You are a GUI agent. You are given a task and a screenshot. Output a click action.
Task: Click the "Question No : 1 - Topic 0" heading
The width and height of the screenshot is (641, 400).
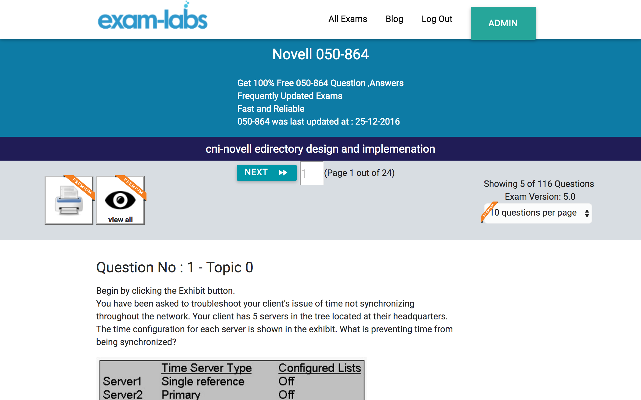pos(175,267)
